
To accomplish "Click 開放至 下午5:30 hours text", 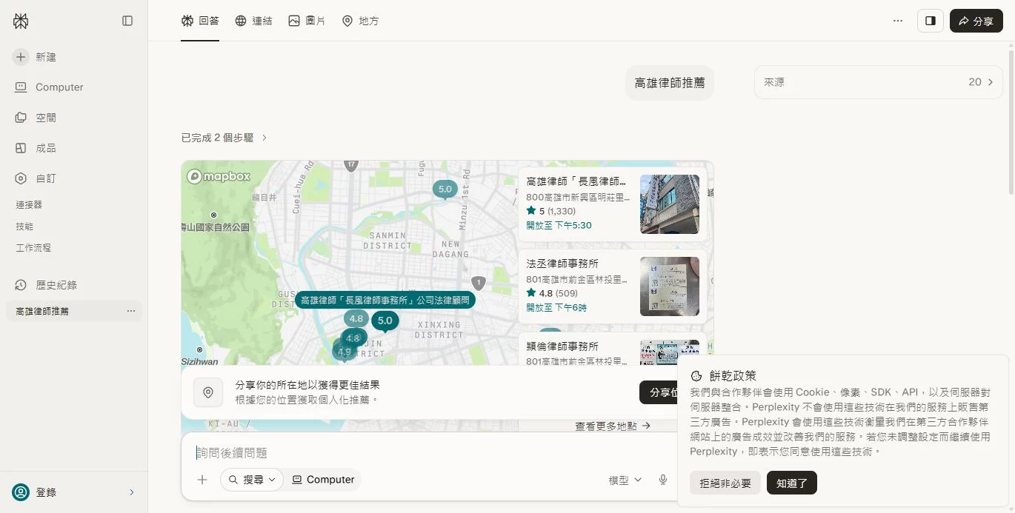I will coord(559,225).
